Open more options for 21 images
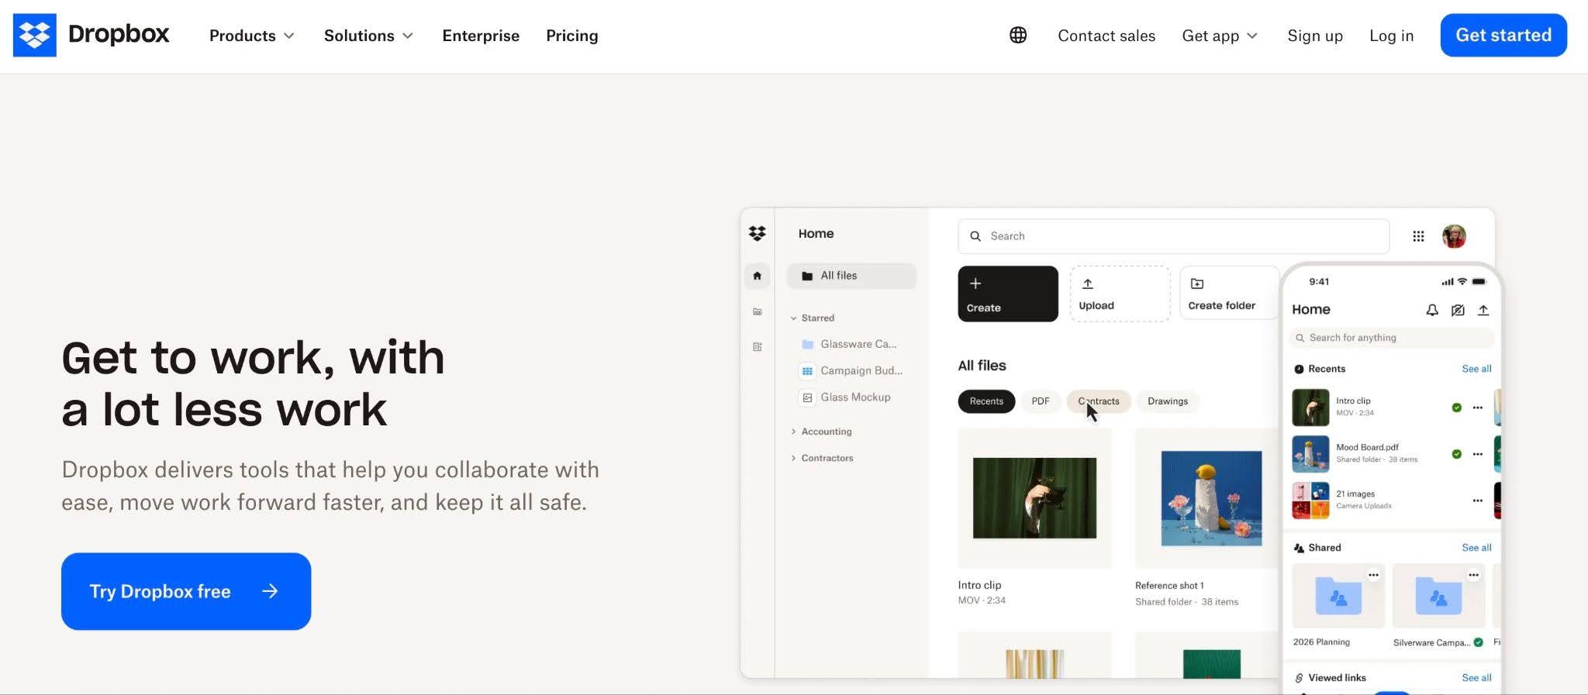 (x=1478, y=501)
